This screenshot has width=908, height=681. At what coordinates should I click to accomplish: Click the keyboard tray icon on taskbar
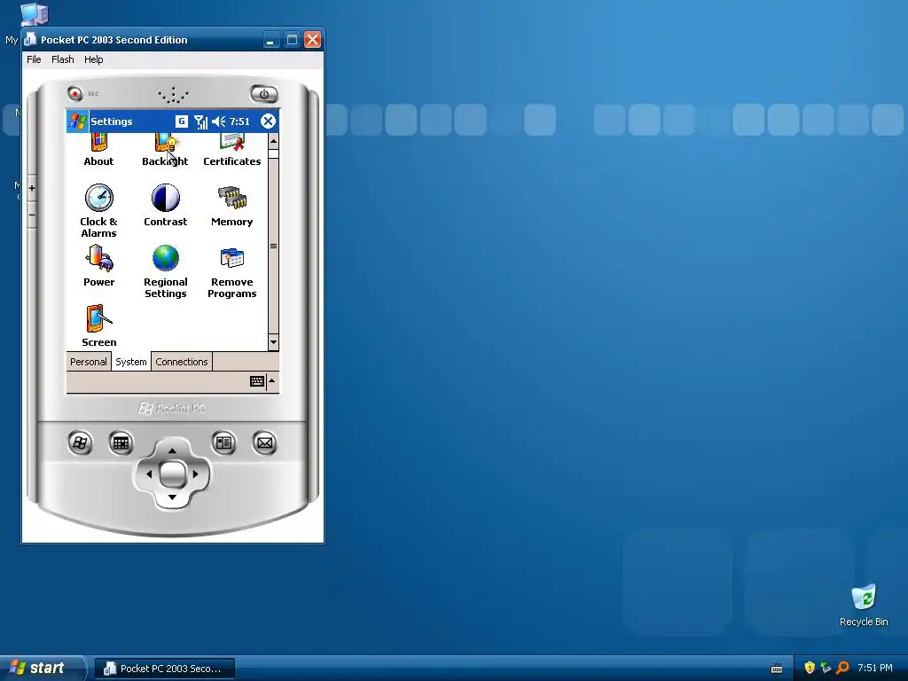tap(777, 669)
